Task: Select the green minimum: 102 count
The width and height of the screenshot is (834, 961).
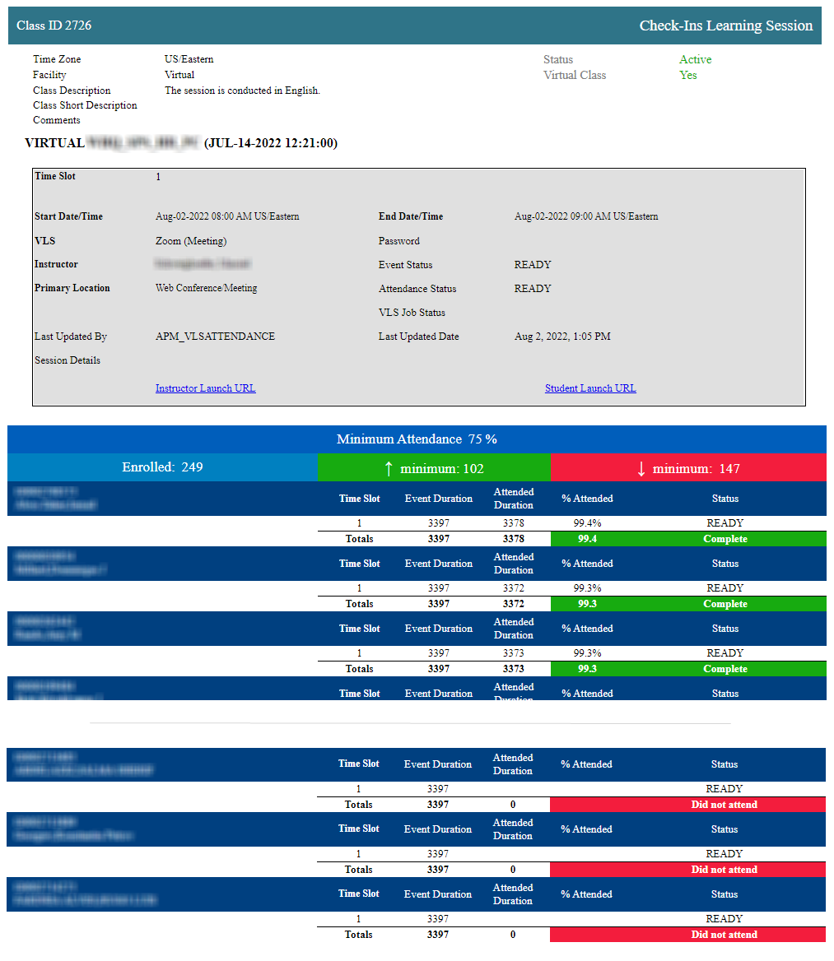Action: 442,469
